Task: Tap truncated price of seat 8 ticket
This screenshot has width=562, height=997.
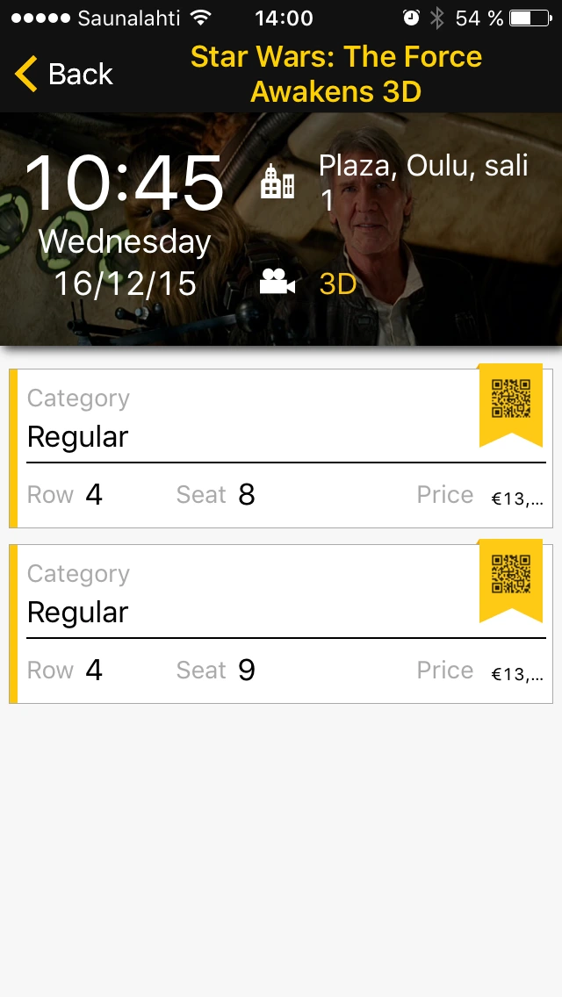Action: tap(517, 498)
